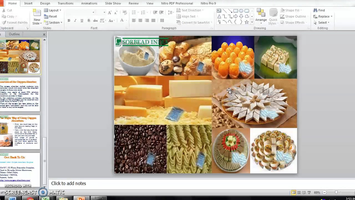Select the Rounded Rectangle shape
Viewport: 355px width, 200px height.
pos(247,11)
